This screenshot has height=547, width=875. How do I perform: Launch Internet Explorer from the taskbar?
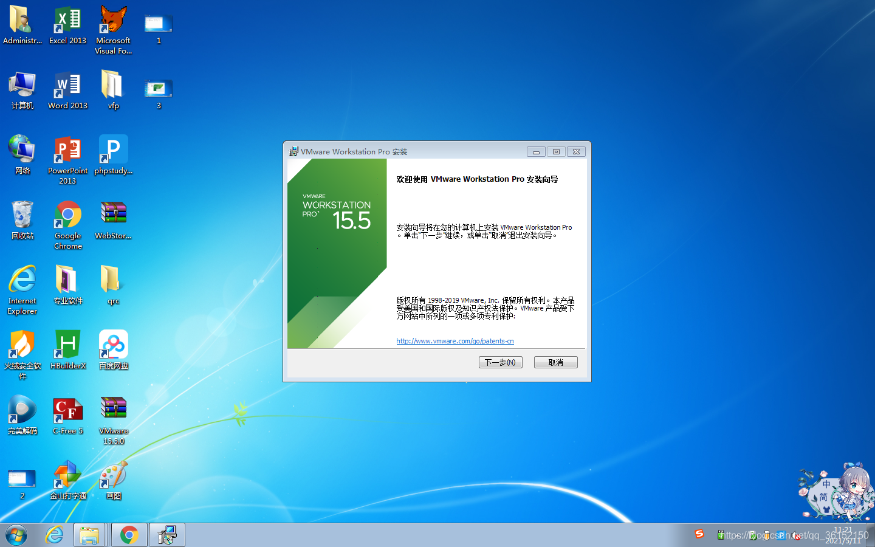(x=55, y=535)
